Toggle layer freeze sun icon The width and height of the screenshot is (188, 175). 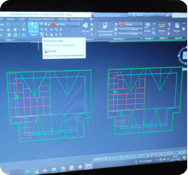tap(45, 25)
